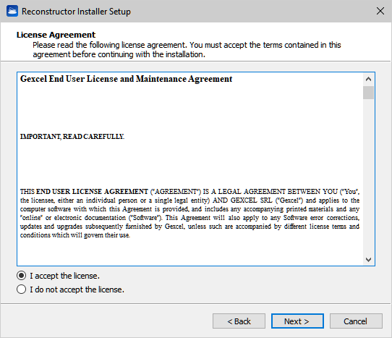Click the "IMPORTANT, READ CAREFULLY" line

72,137
